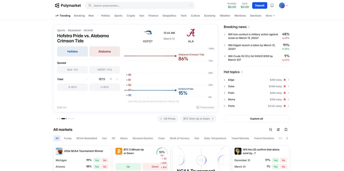Viewport: 344px width, 171px height.
Task: Select the Alabama outcome button
Action: tap(105, 51)
